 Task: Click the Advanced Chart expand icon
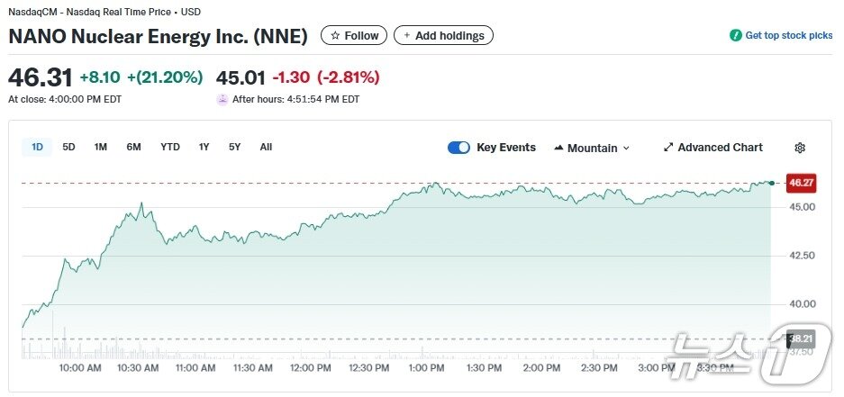pyautogui.click(x=668, y=148)
